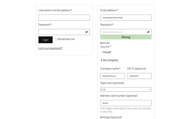190x119 pixels.
Task: Reveal the registration password via eye icon
Action: point(148,32)
